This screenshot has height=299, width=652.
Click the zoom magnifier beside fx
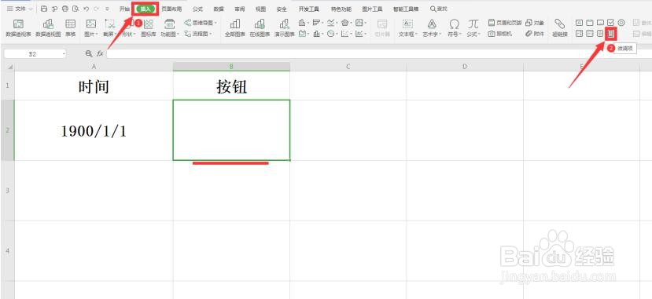click(89, 53)
